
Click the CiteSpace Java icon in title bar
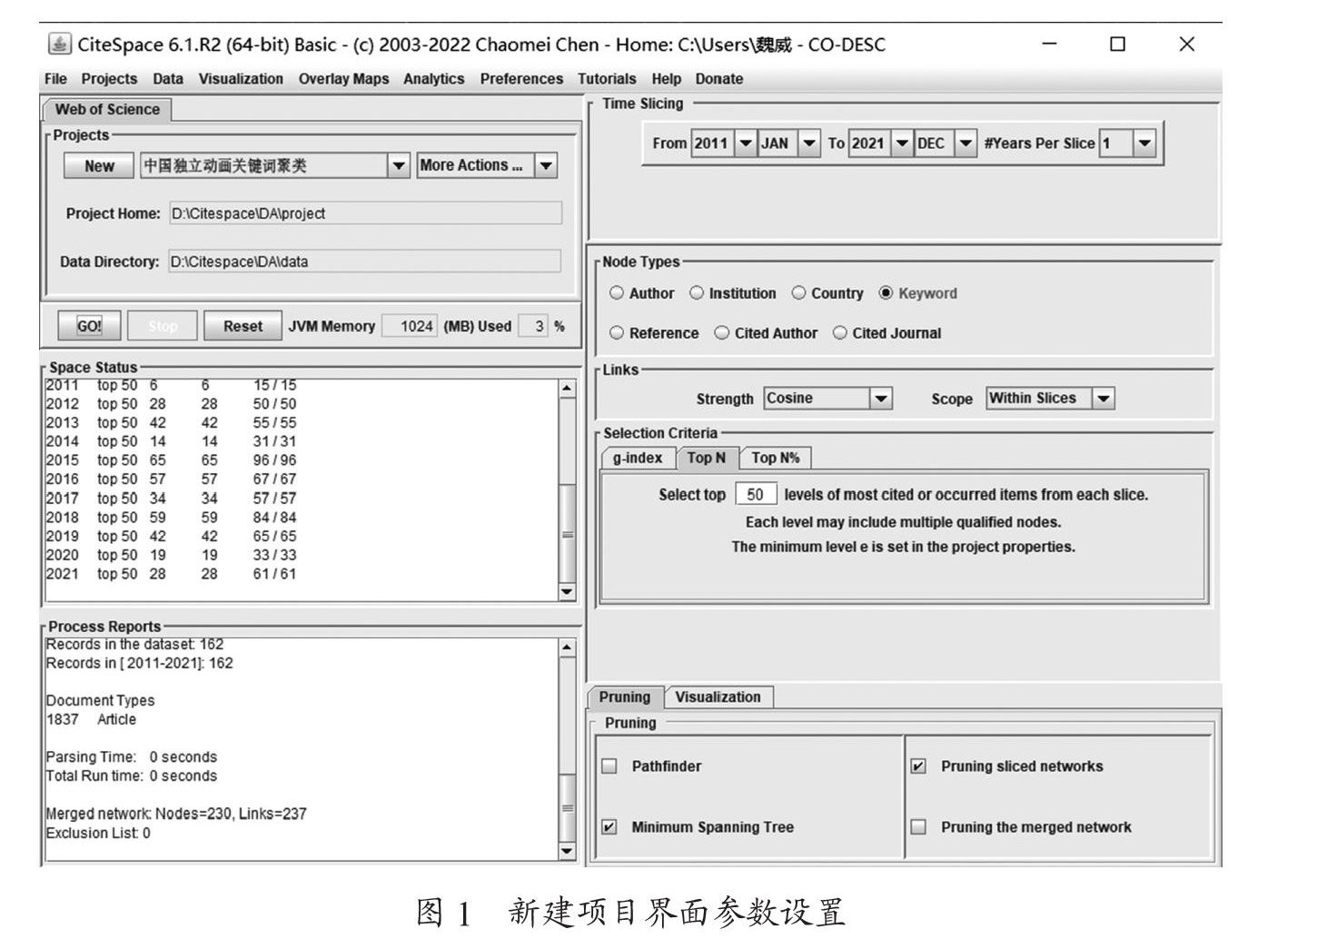[x=60, y=44]
